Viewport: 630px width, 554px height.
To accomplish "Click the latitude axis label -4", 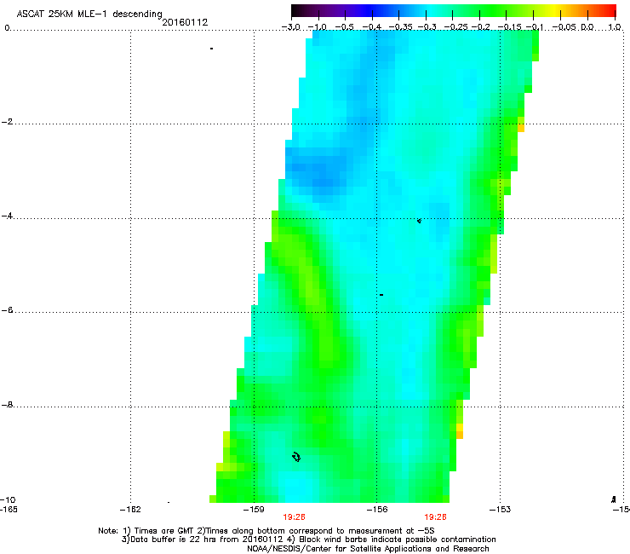I will (x=7, y=216).
